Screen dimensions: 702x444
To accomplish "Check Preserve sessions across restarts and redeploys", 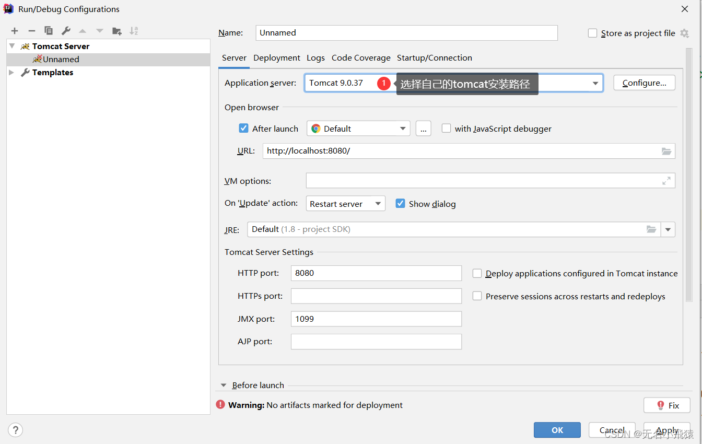I will tap(477, 296).
